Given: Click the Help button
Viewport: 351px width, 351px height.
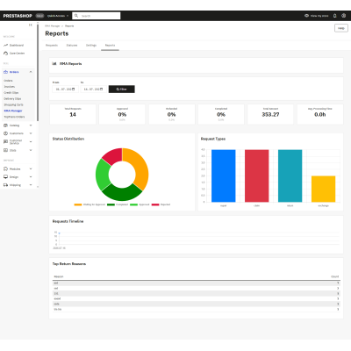Looking at the screenshot, I should click(341, 28).
